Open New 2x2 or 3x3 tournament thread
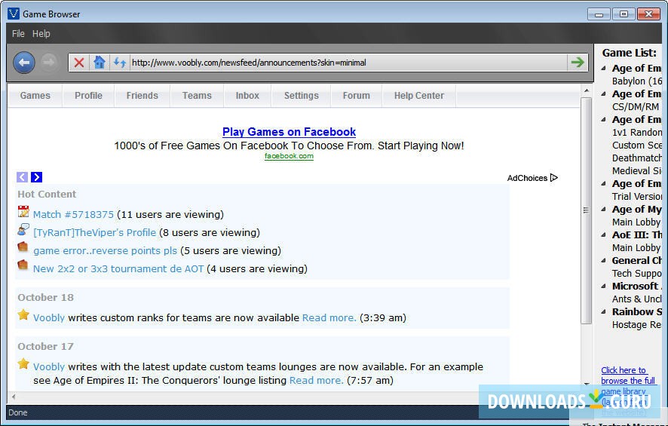Image resolution: width=668 pixels, height=426 pixels. 118,269
